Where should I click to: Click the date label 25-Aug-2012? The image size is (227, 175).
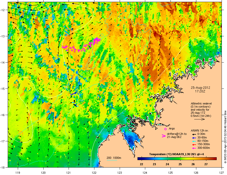[x=200, y=88]
